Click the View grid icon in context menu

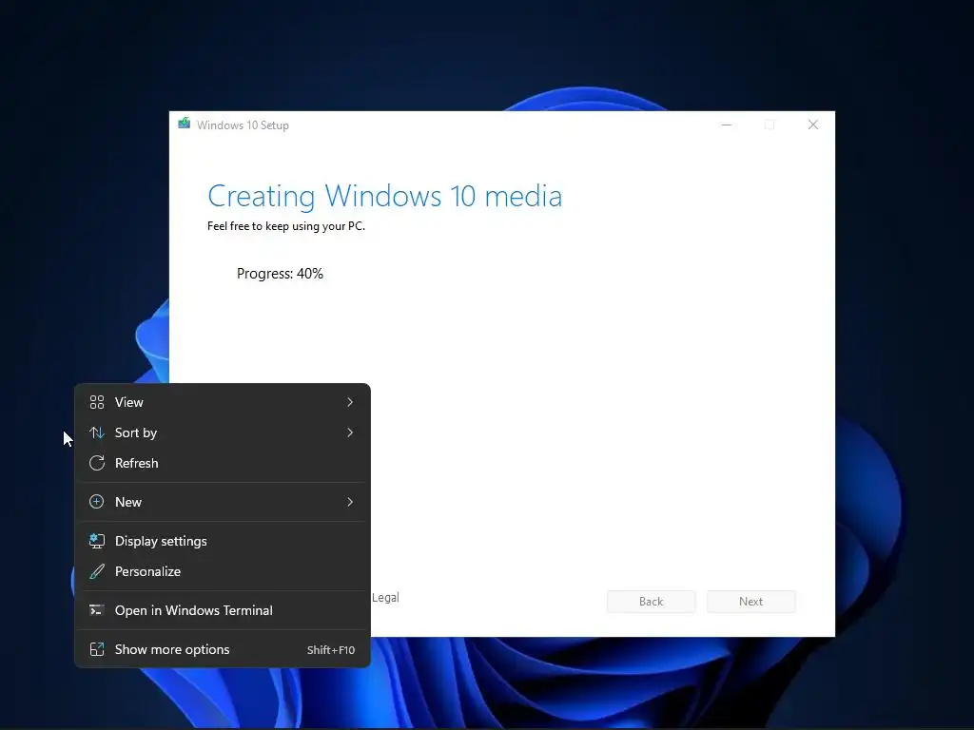click(97, 402)
